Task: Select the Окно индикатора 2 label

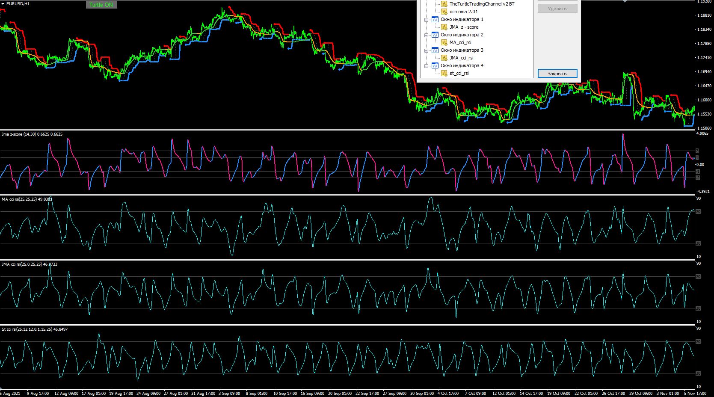Action: 462,35
